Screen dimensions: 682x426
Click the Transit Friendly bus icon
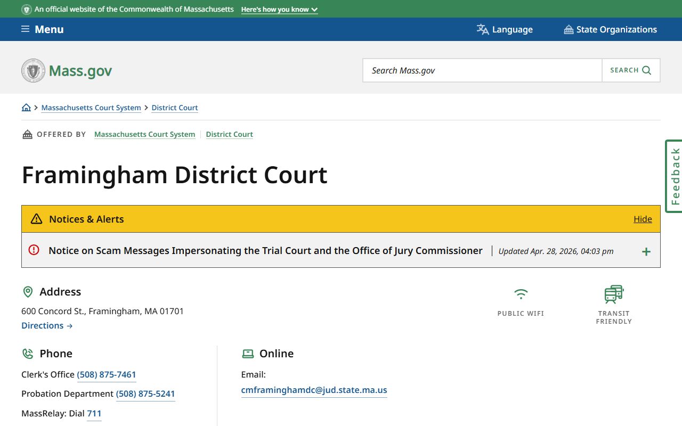point(614,294)
